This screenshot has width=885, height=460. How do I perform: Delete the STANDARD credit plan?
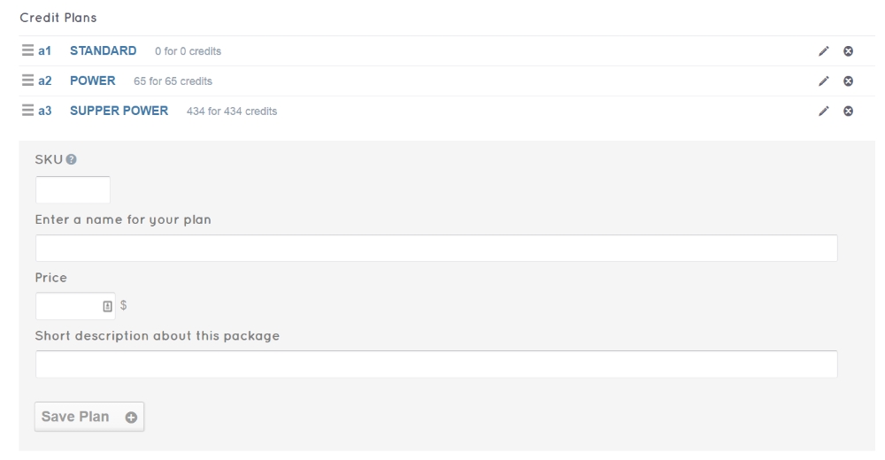click(x=848, y=51)
